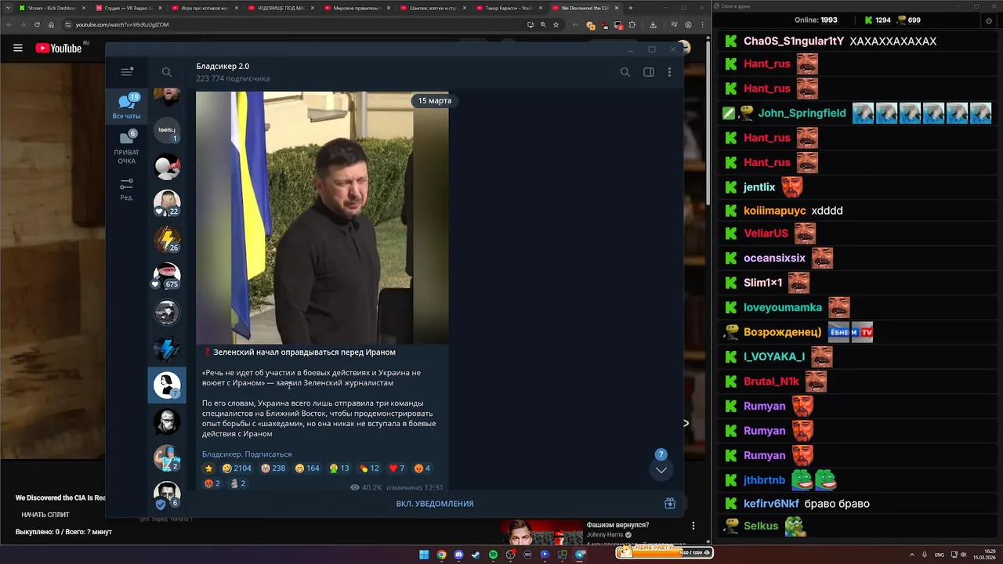Show hidden system tray icons
Viewport: 1003px width, 564px height.
(x=911, y=555)
